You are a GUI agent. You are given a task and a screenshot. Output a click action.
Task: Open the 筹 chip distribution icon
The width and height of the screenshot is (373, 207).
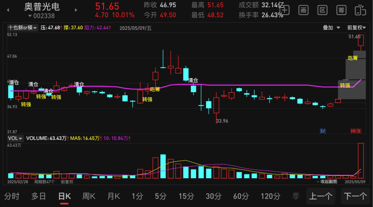point(341,10)
